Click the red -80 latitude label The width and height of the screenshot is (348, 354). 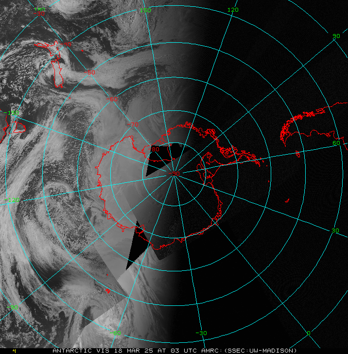point(154,149)
